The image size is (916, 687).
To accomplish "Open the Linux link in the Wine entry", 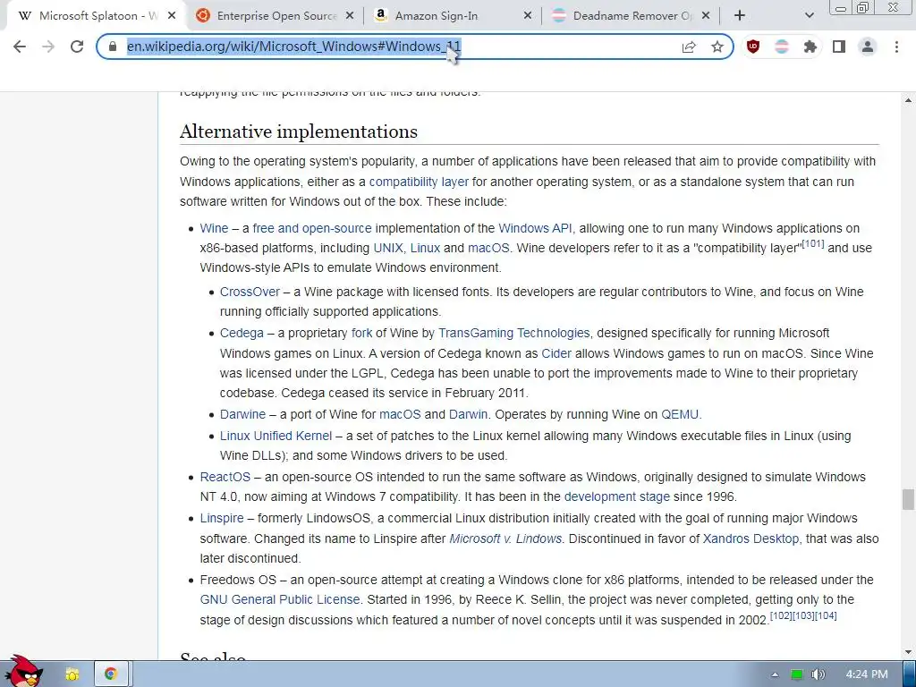I will [425, 249].
